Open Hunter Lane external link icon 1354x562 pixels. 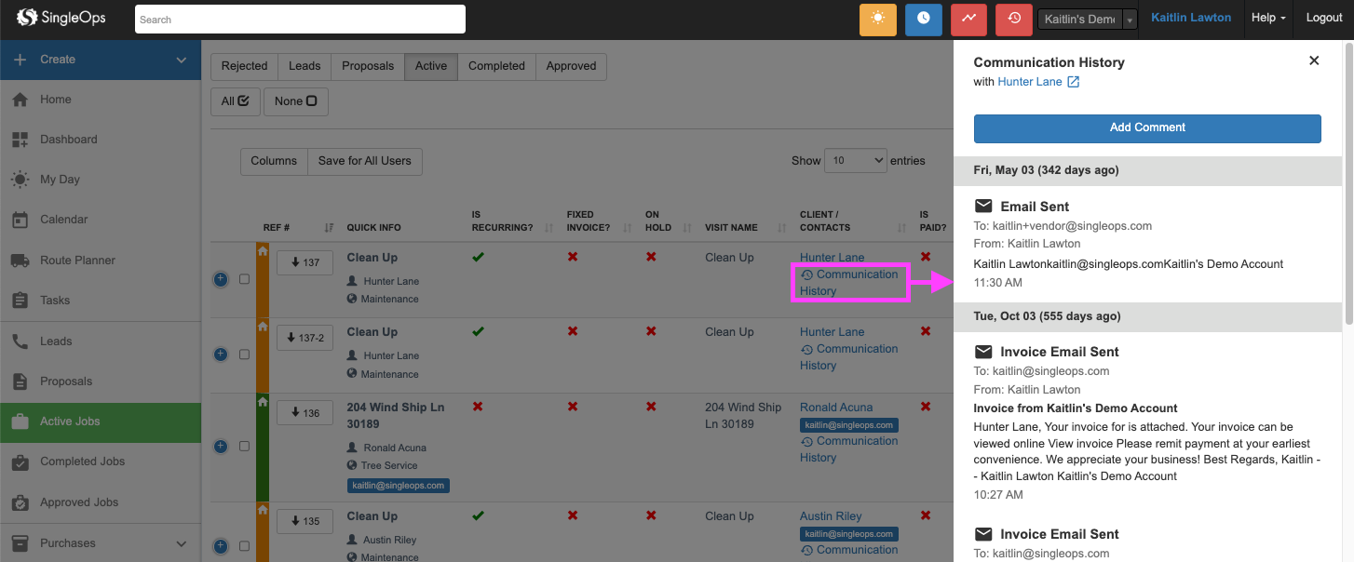tap(1073, 82)
